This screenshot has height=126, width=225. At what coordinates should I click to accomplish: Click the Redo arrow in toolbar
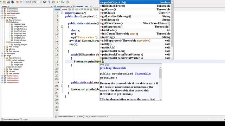click(x=21, y=2)
